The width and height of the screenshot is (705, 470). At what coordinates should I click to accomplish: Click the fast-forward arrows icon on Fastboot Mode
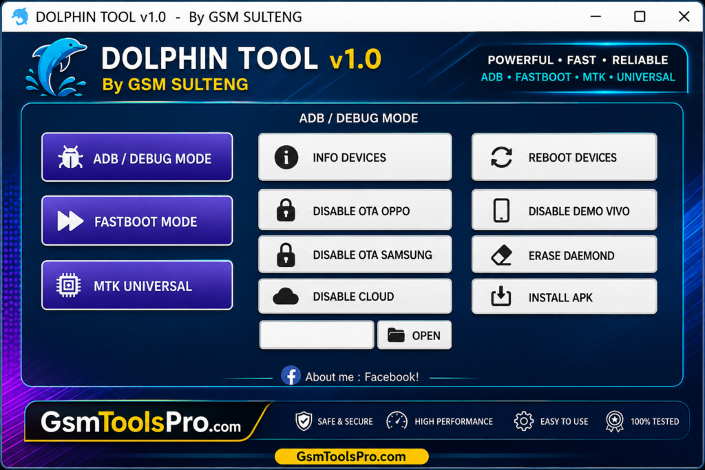[70, 221]
